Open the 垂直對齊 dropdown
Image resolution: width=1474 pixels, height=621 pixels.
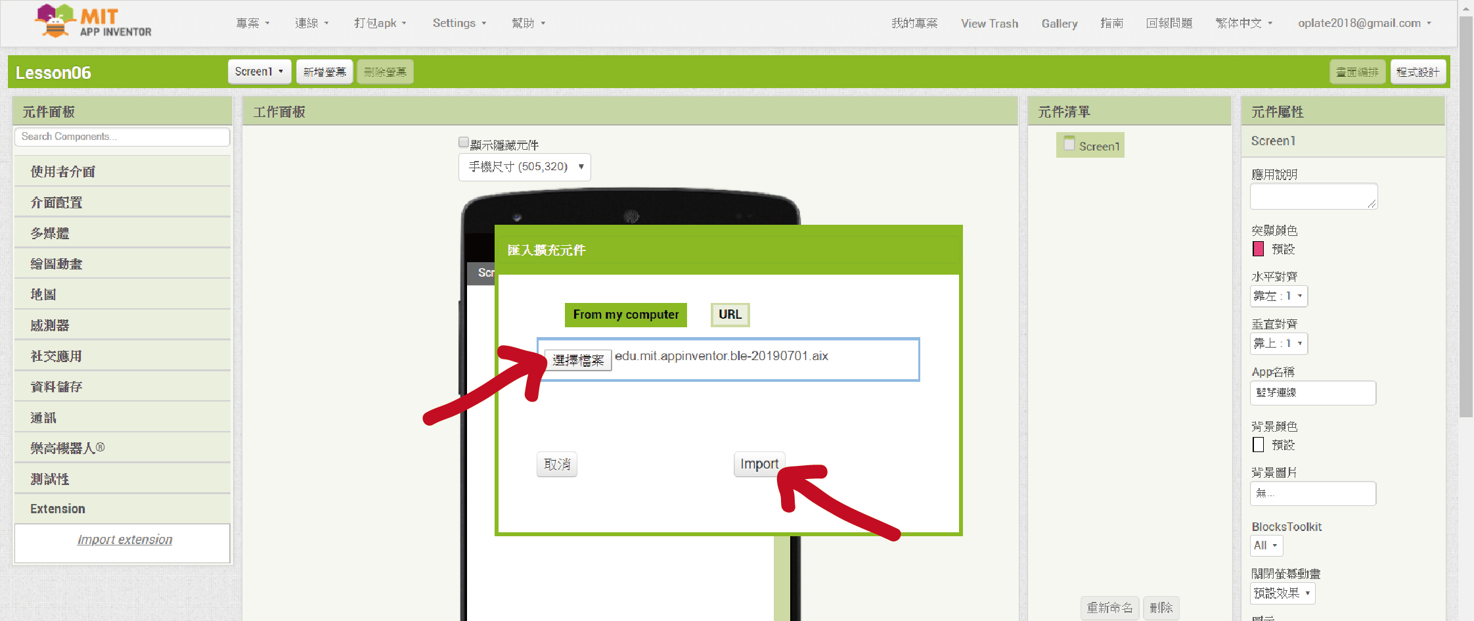point(1279,344)
